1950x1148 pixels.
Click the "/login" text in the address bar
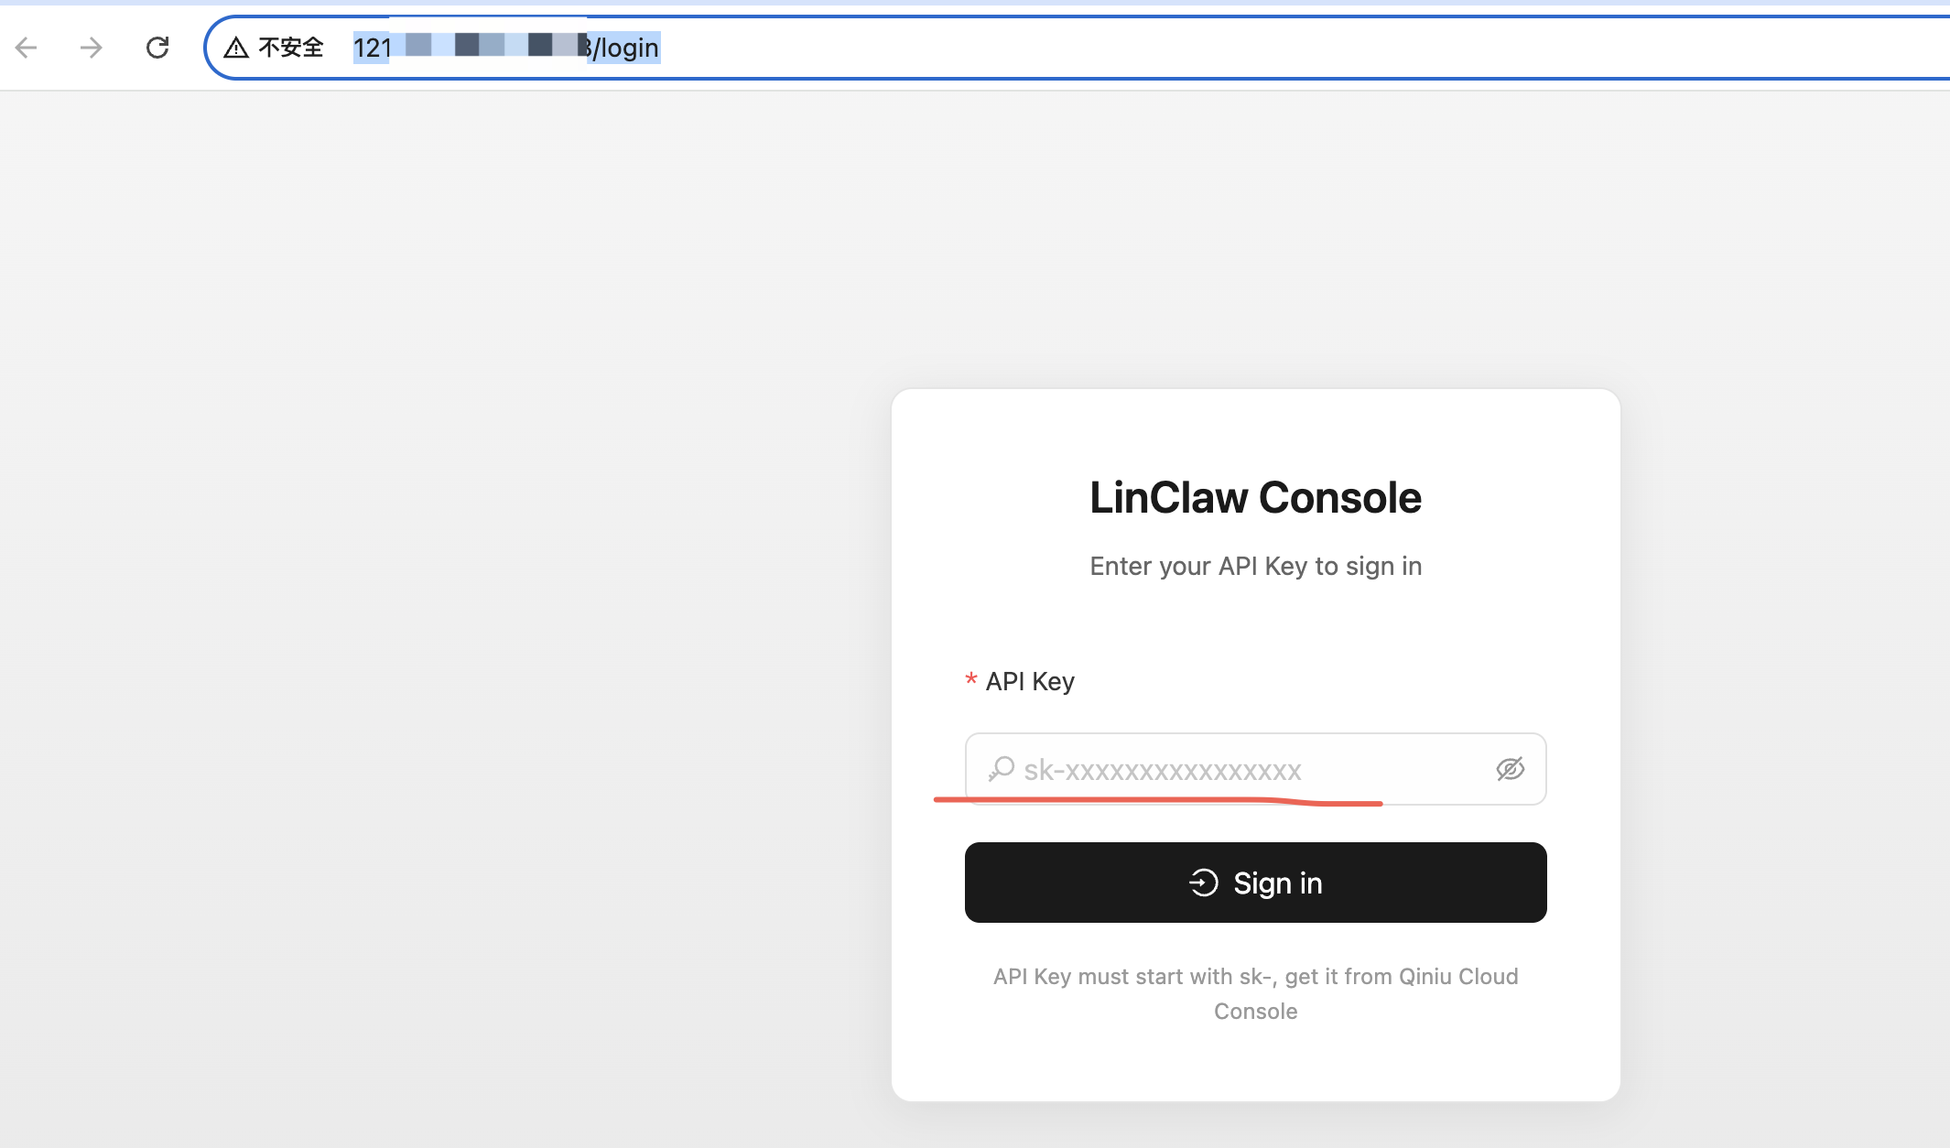point(626,48)
